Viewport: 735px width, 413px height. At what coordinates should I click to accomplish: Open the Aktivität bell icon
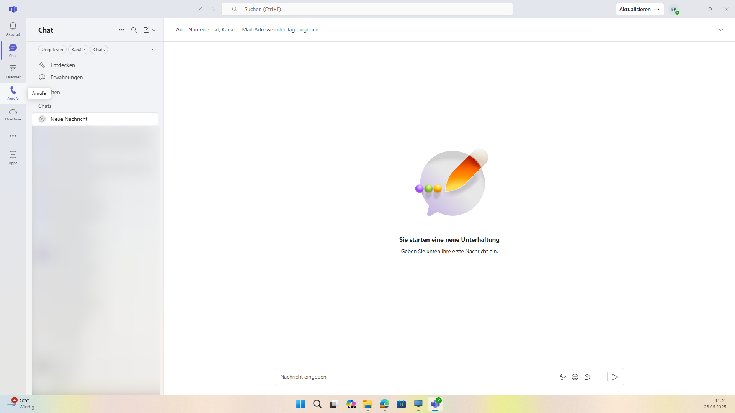(x=13, y=28)
